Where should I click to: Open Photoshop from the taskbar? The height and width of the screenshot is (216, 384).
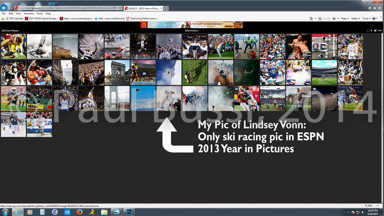129,212
